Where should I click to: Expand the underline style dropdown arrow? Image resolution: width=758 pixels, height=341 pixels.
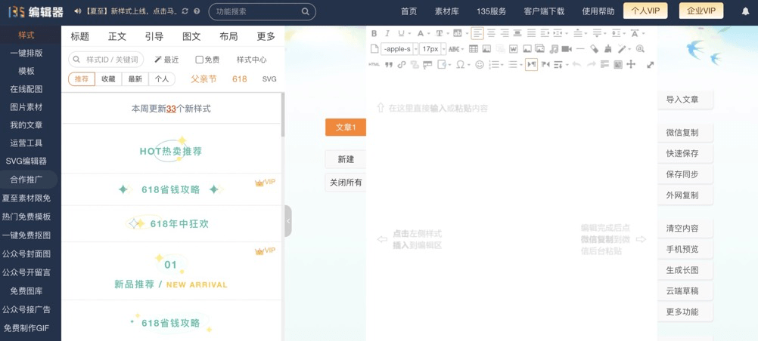click(x=409, y=33)
